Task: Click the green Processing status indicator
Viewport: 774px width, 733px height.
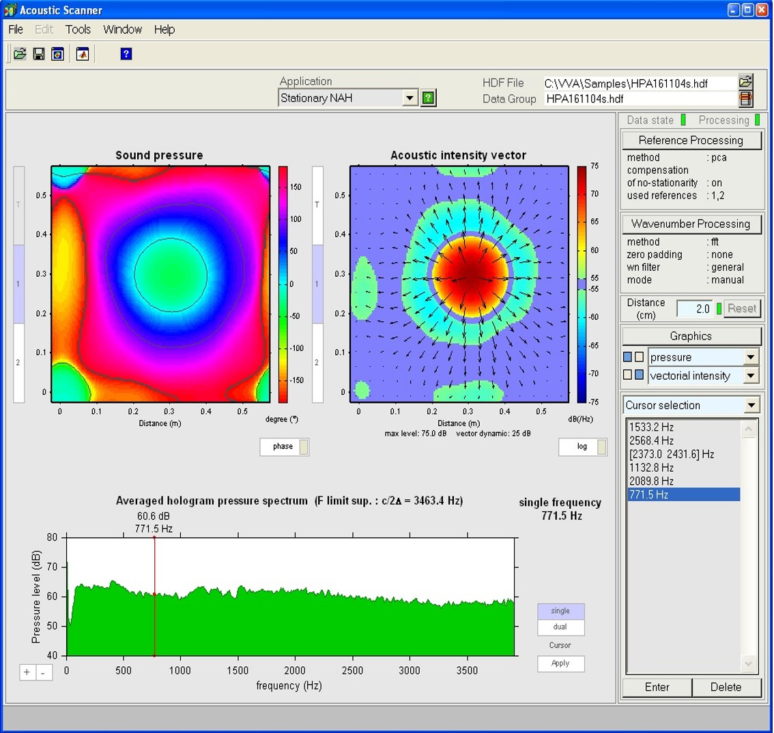Action: (x=757, y=119)
